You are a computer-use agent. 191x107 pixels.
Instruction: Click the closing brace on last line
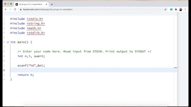pos(11,79)
